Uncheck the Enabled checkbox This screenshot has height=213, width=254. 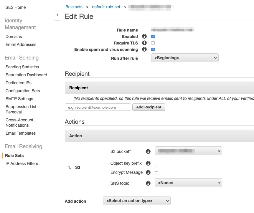pos(153,37)
